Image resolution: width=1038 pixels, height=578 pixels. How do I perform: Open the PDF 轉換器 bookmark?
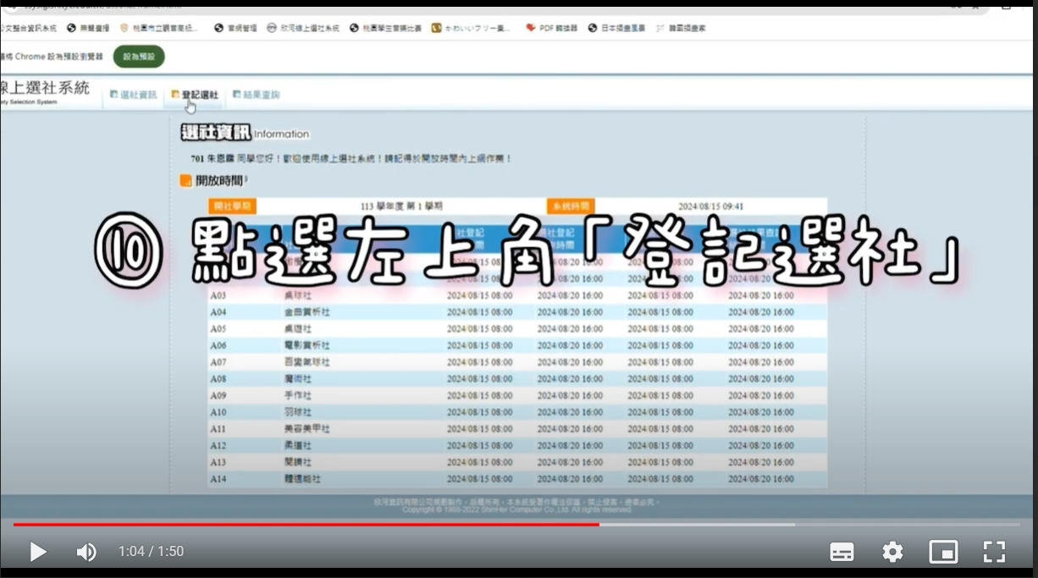coord(551,28)
